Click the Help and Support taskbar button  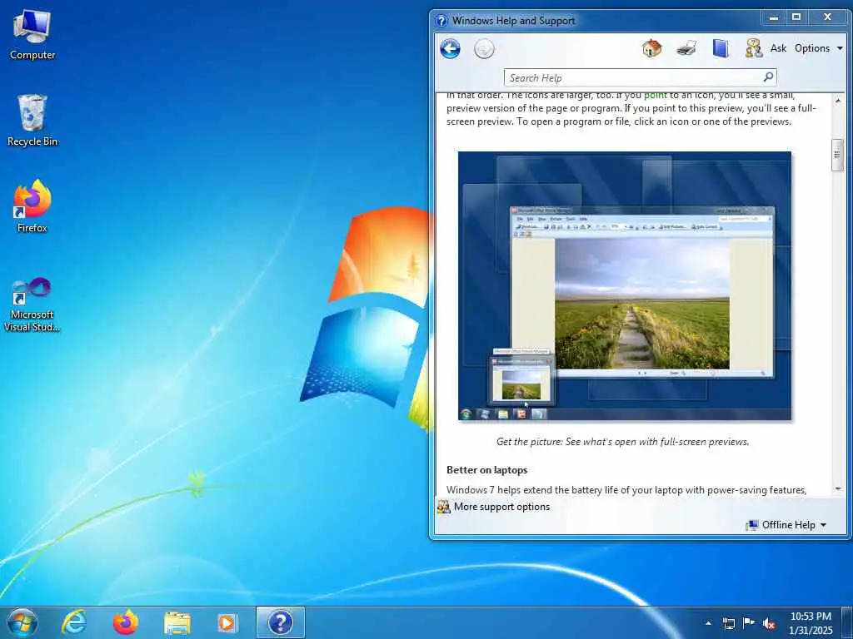(x=281, y=622)
